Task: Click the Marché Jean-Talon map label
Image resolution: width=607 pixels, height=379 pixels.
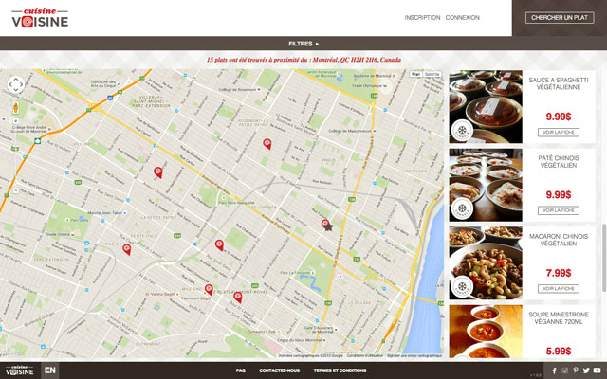Action: 107,212
